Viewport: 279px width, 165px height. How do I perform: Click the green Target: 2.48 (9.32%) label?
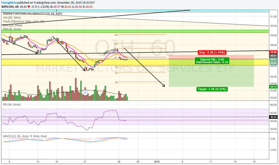tap(212, 89)
